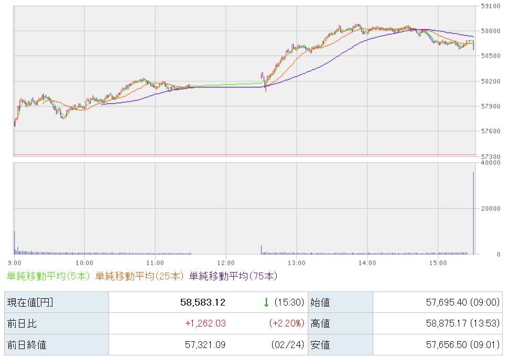The image size is (508, 358).
Task: Click the 20000 volume axis label
Action: tap(491, 208)
